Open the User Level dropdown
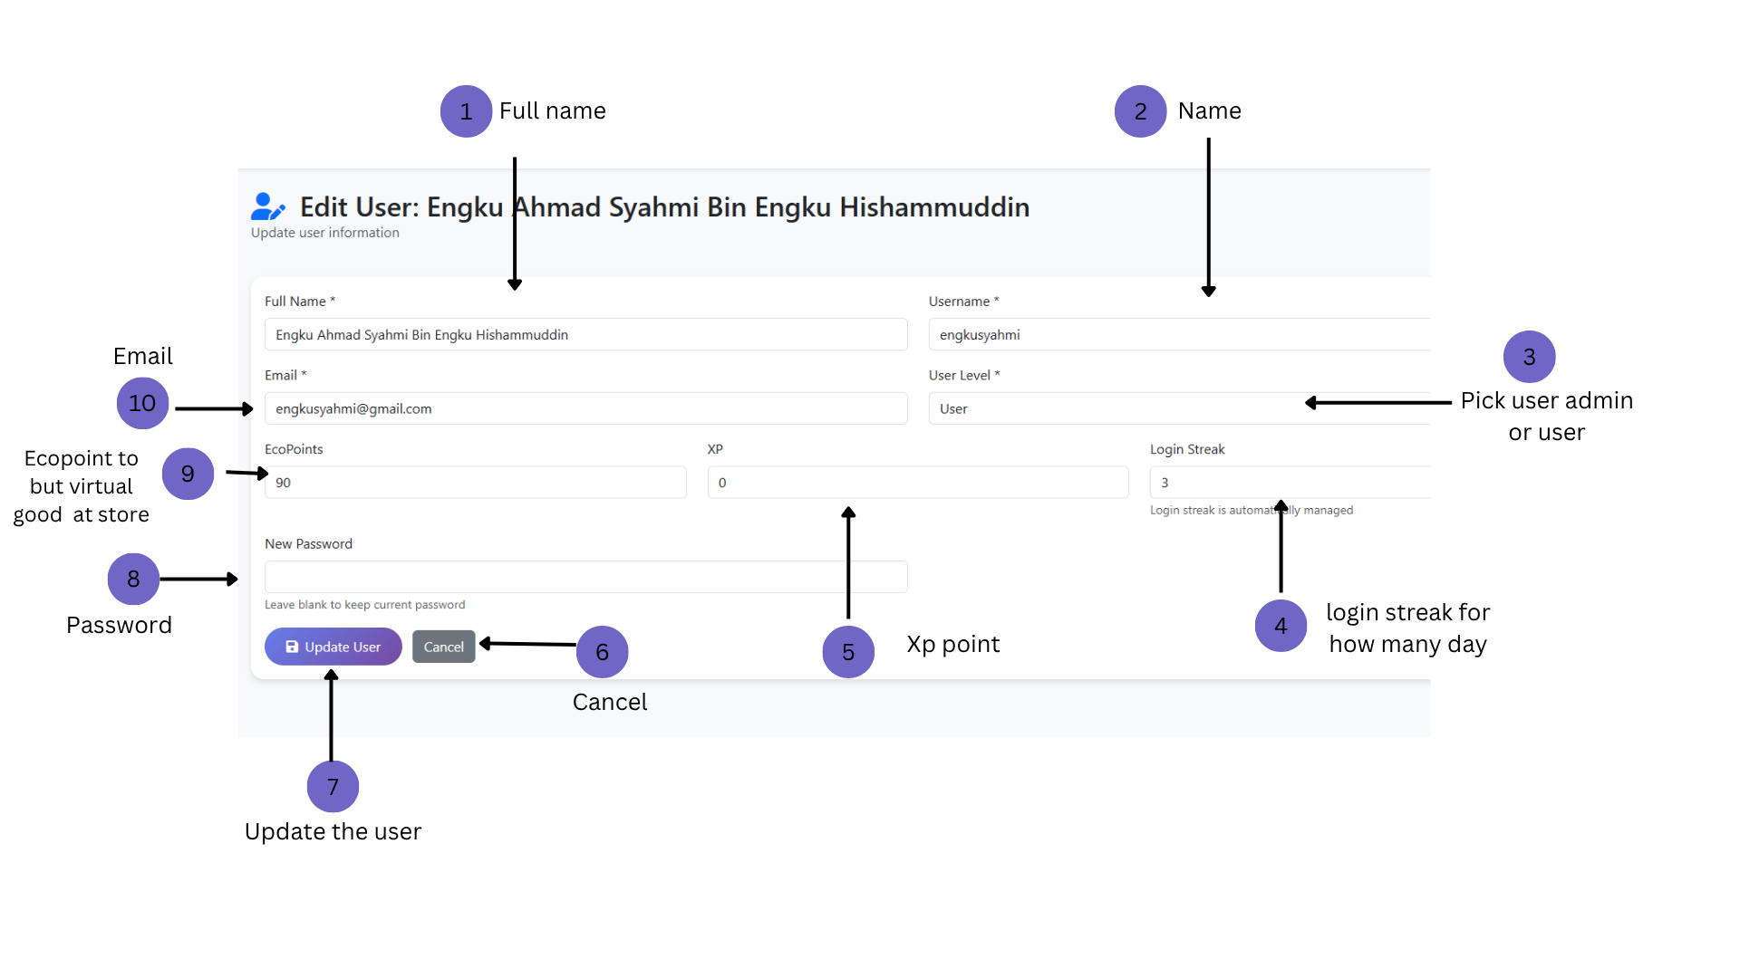This screenshot has height=978, width=1740. (1179, 408)
